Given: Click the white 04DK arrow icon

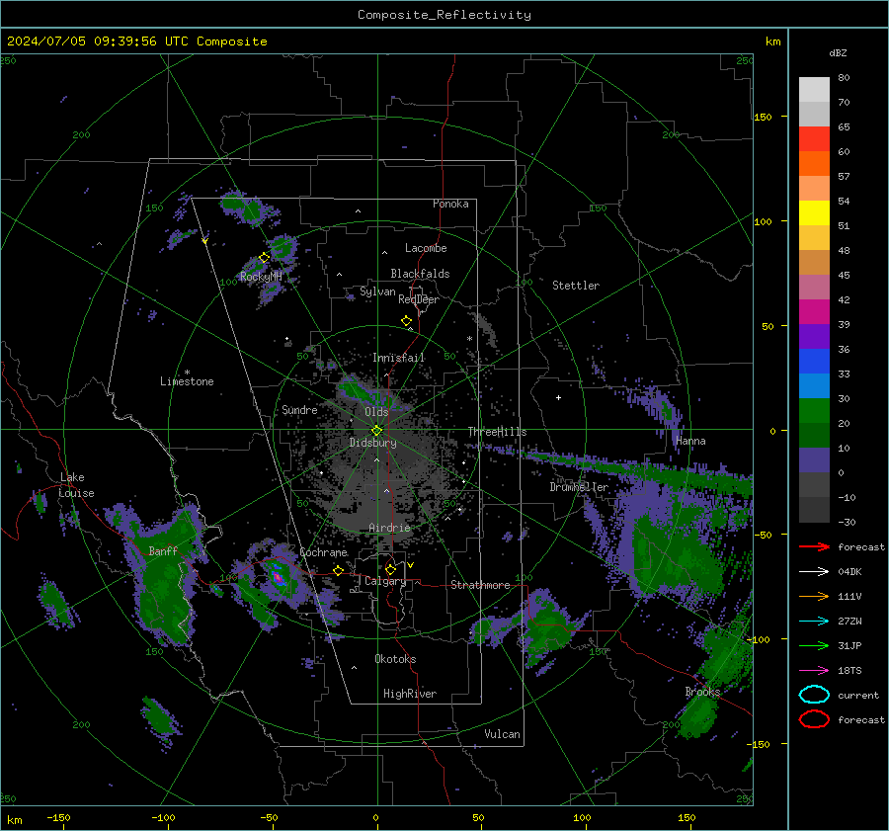Looking at the screenshot, I should click(x=814, y=572).
